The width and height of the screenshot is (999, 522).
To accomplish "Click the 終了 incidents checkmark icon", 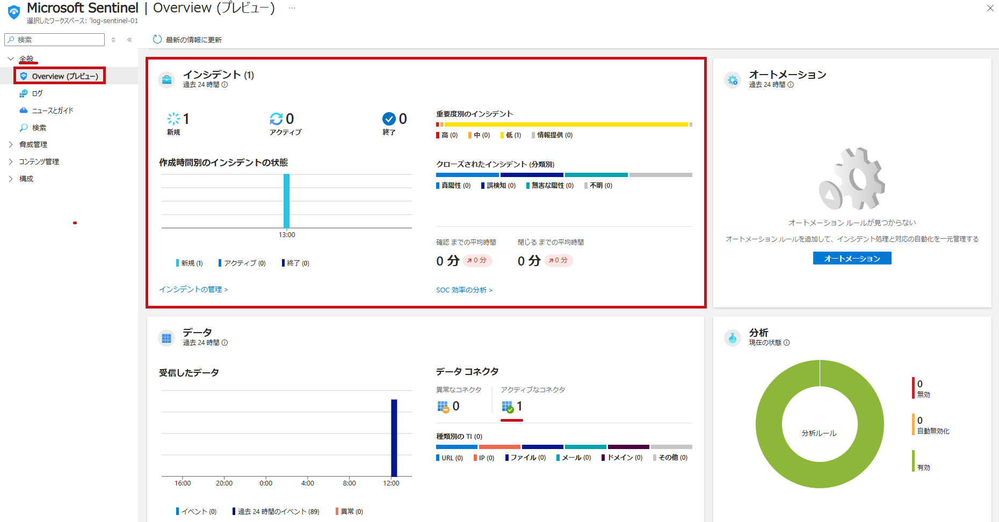I will pos(389,119).
